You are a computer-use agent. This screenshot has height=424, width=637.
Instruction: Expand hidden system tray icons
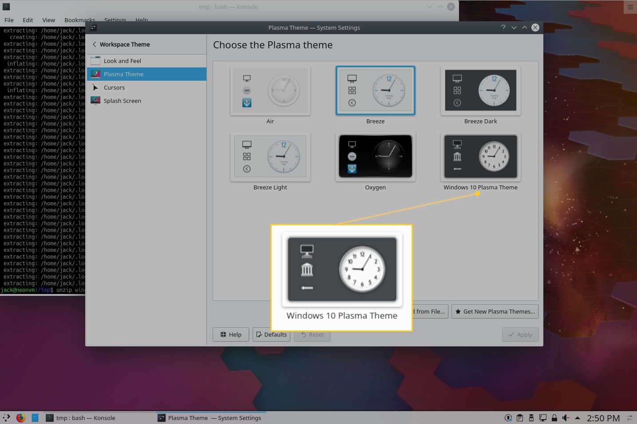tap(578, 418)
